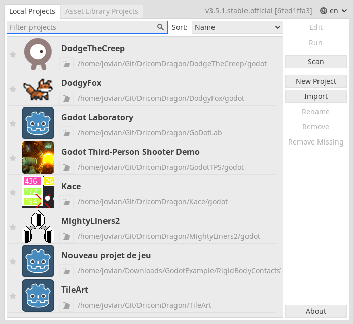
Task: Toggle the MightyLiners2 favorite star
Action: tap(13, 227)
